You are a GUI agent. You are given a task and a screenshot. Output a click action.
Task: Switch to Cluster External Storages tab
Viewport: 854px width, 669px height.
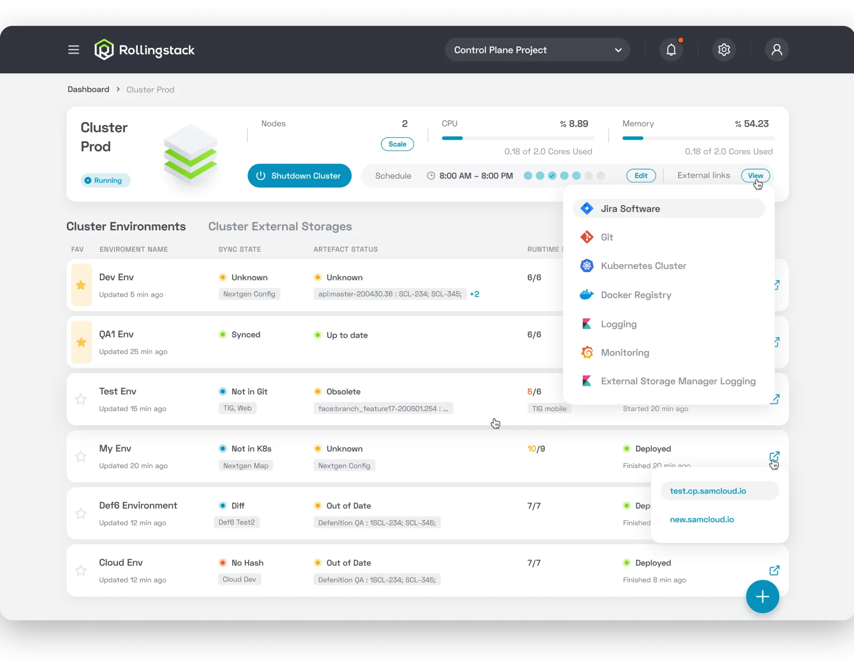click(x=280, y=226)
